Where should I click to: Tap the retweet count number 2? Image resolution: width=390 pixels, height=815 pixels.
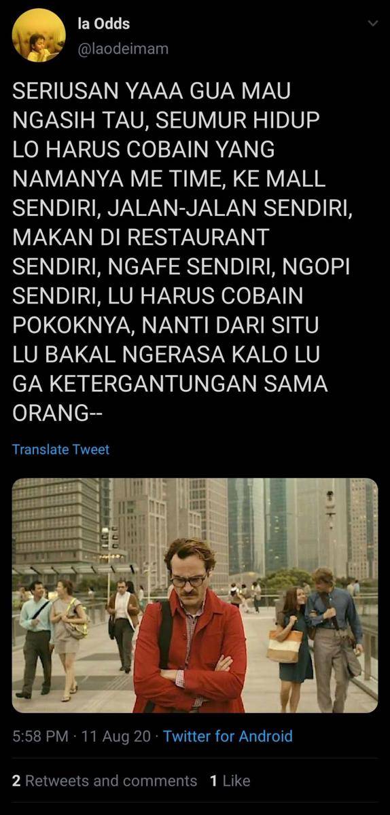tap(16, 781)
